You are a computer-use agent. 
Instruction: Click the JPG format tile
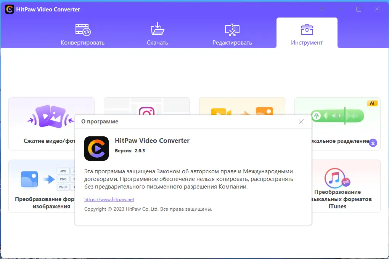(x=63, y=171)
